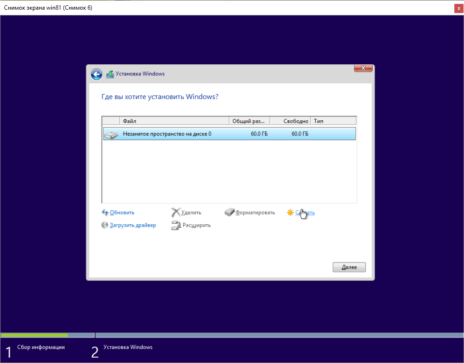This screenshot has width=464, height=363.
Task: Click the Сбор информации progress bar
Action: [47, 335]
